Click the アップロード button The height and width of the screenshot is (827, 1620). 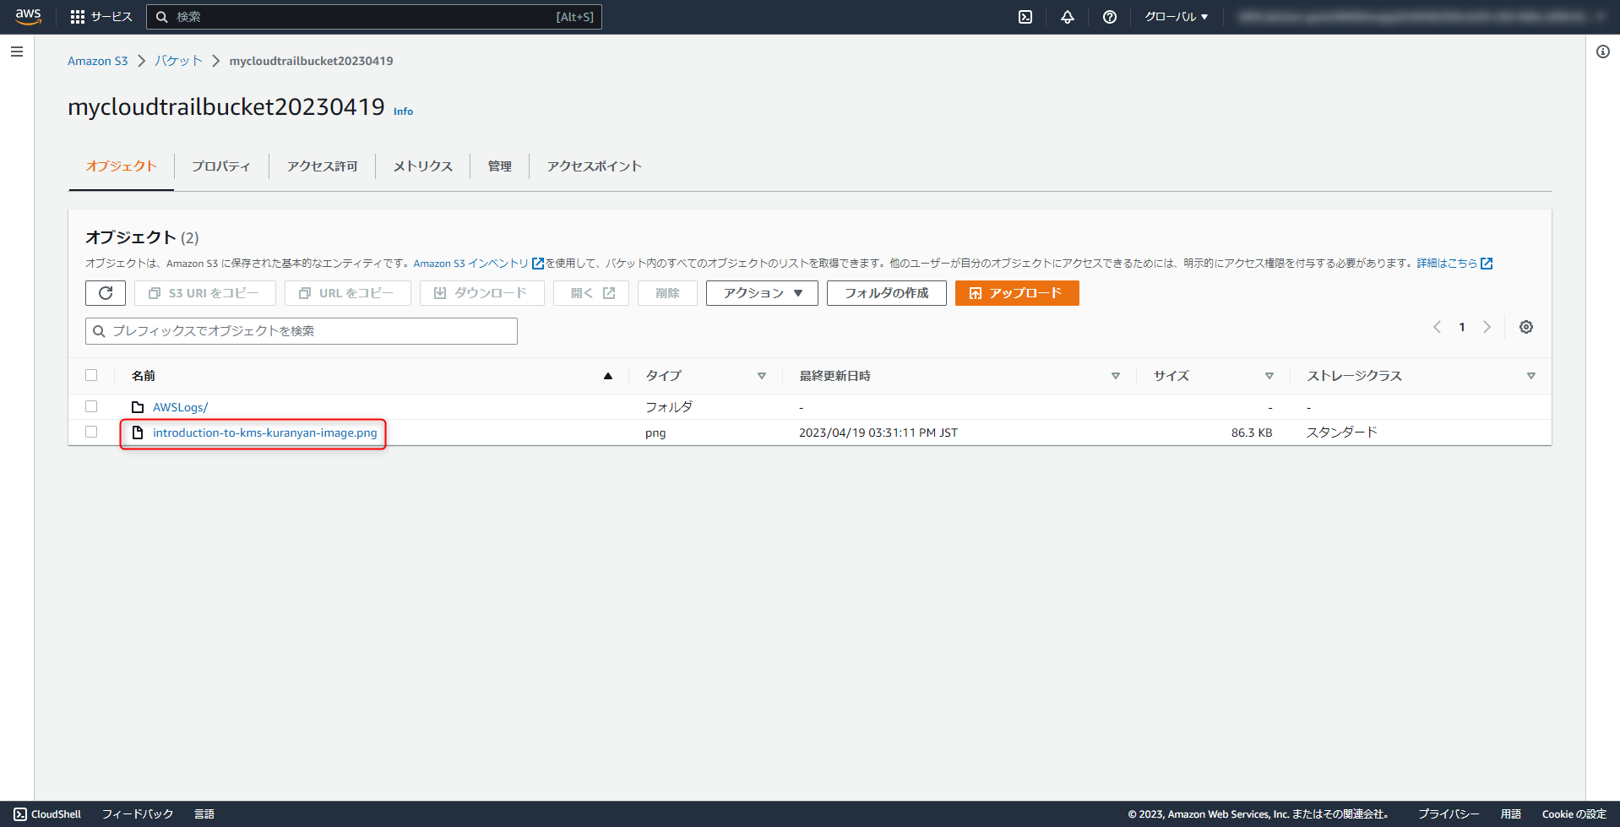pos(1017,293)
